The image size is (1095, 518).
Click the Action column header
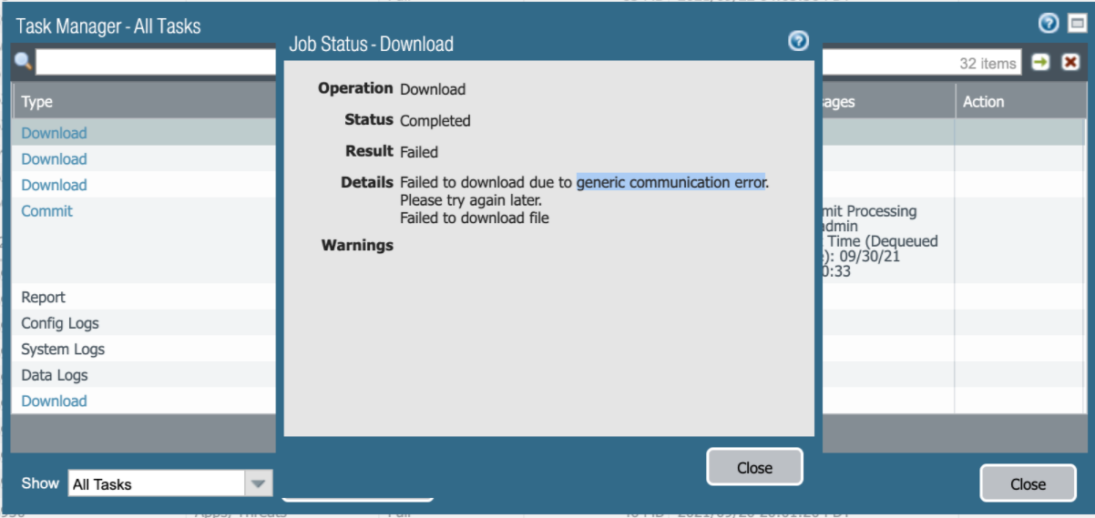[984, 102]
